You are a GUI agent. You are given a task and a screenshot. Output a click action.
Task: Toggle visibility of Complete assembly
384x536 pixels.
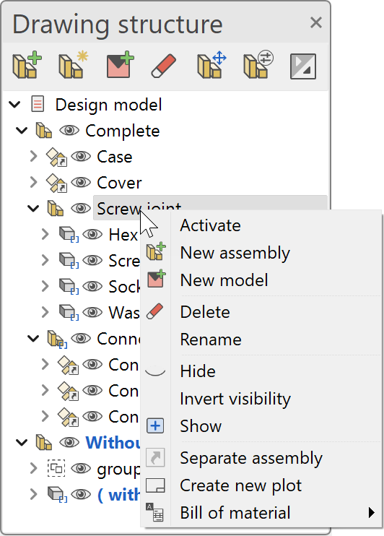69,131
